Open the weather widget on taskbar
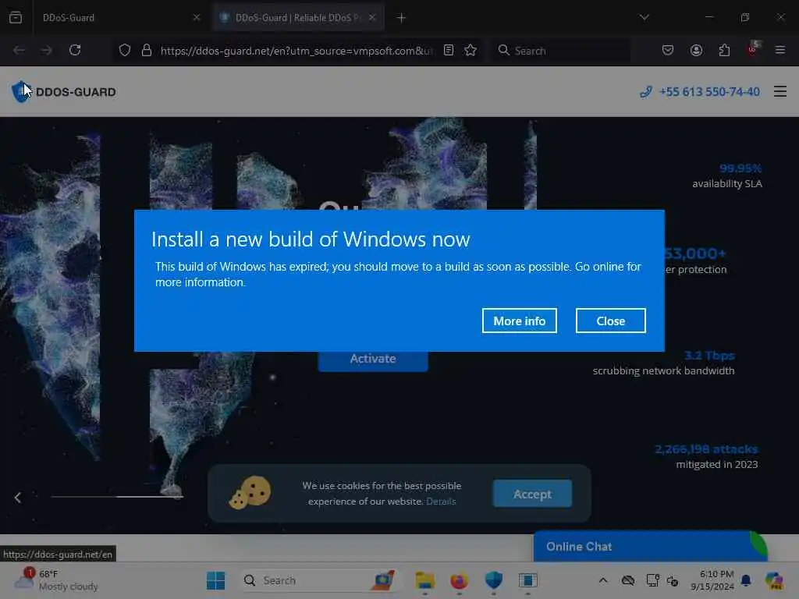Screen dimensions: 799x599 (56, 580)
